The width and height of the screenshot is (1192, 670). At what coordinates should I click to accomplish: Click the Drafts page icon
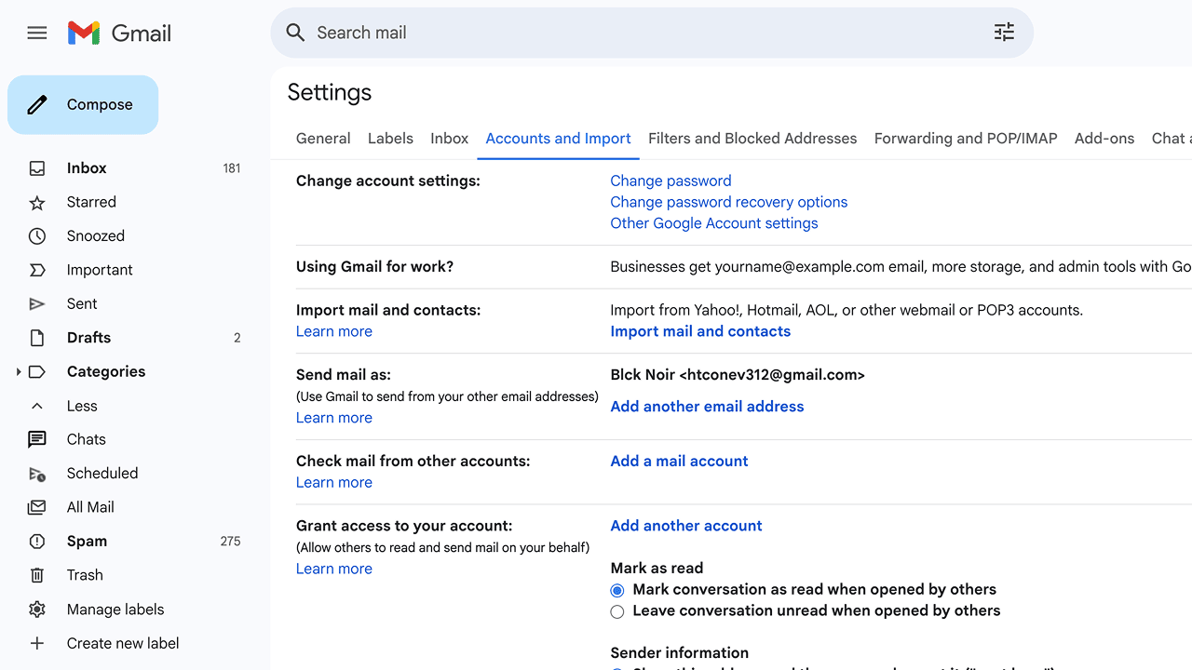click(37, 338)
